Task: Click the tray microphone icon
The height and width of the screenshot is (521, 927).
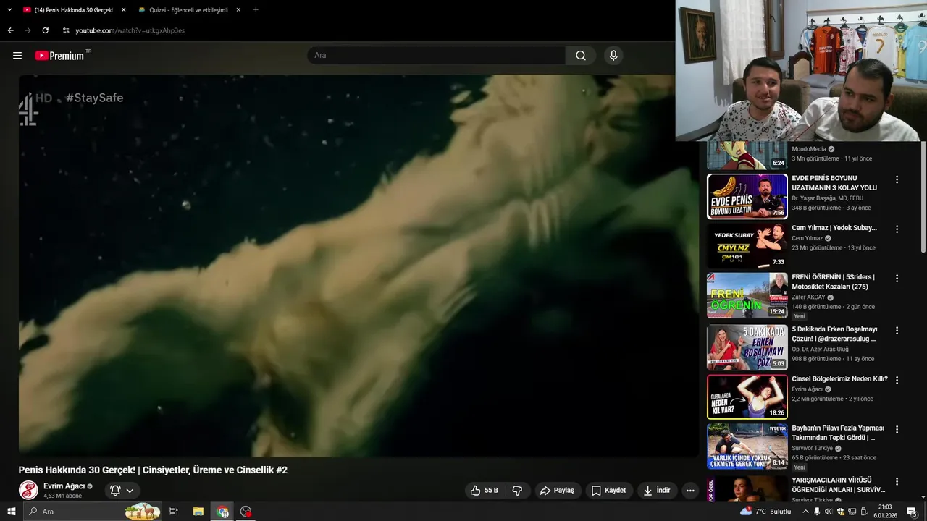Action: click(818, 512)
